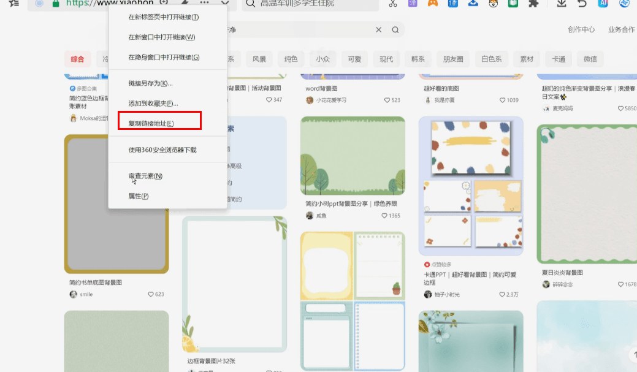Switch to 风景 category tab
Screen dimensions: 637x372
click(x=259, y=59)
